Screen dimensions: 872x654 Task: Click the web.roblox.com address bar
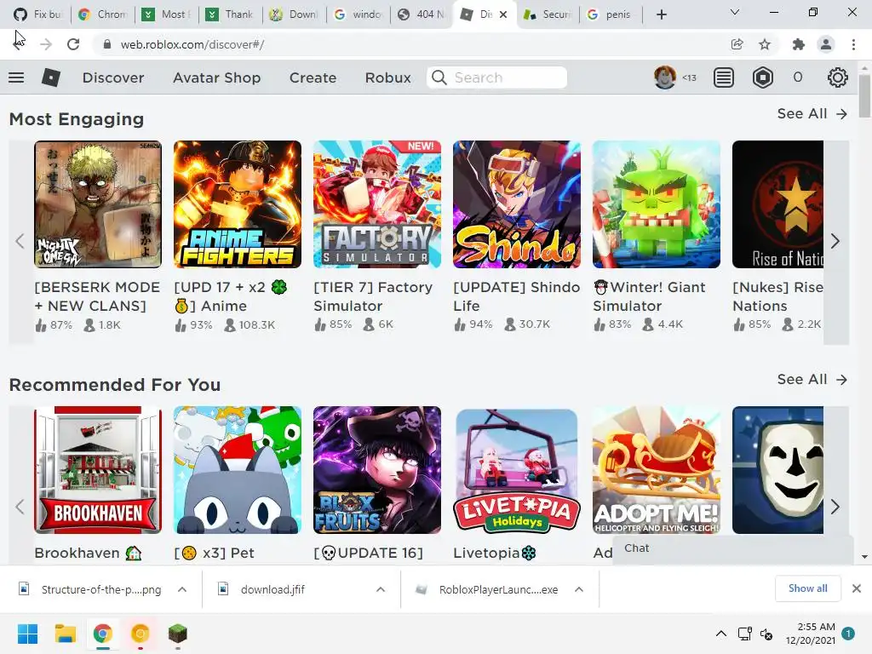pos(411,44)
